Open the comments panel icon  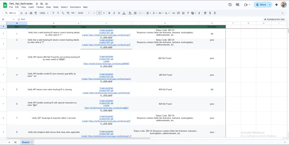[238, 5]
